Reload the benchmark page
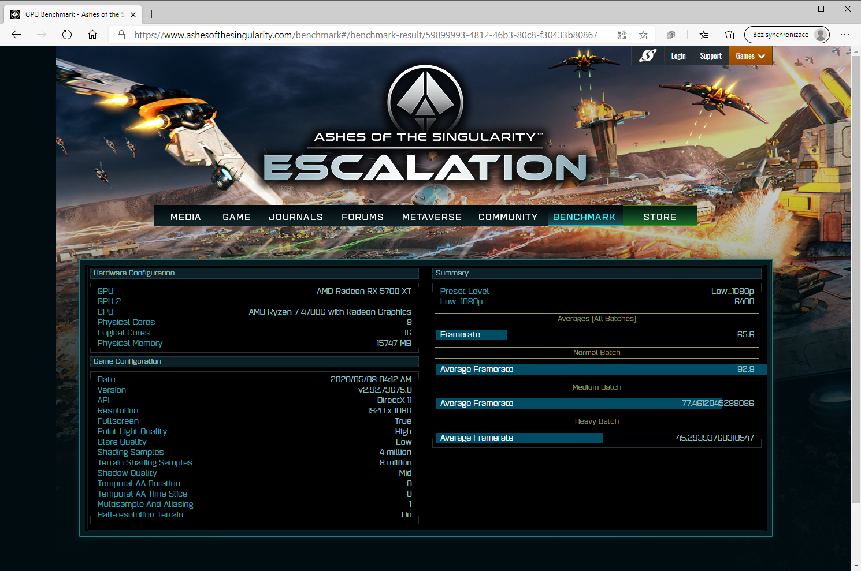861x571 pixels. pos(67,35)
